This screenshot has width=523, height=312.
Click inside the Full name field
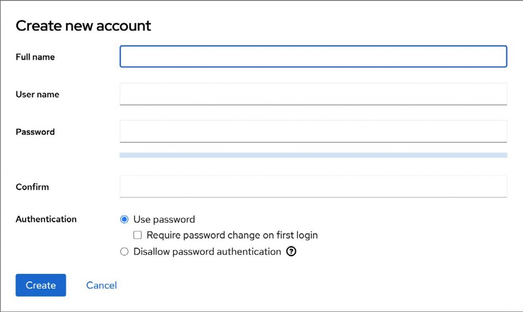click(x=313, y=57)
